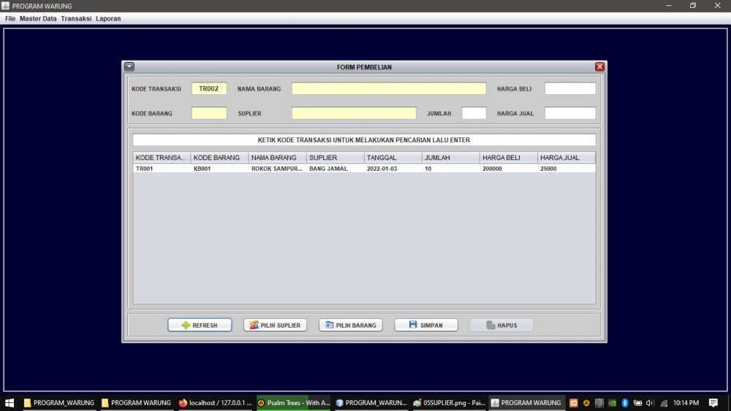Save the purchase with Simpan

coord(426,326)
